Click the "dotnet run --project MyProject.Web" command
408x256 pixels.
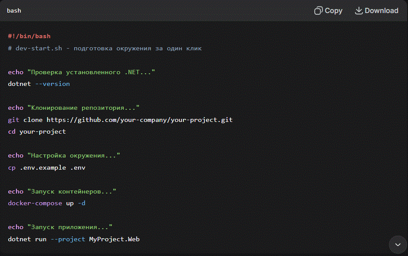click(74, 239)
